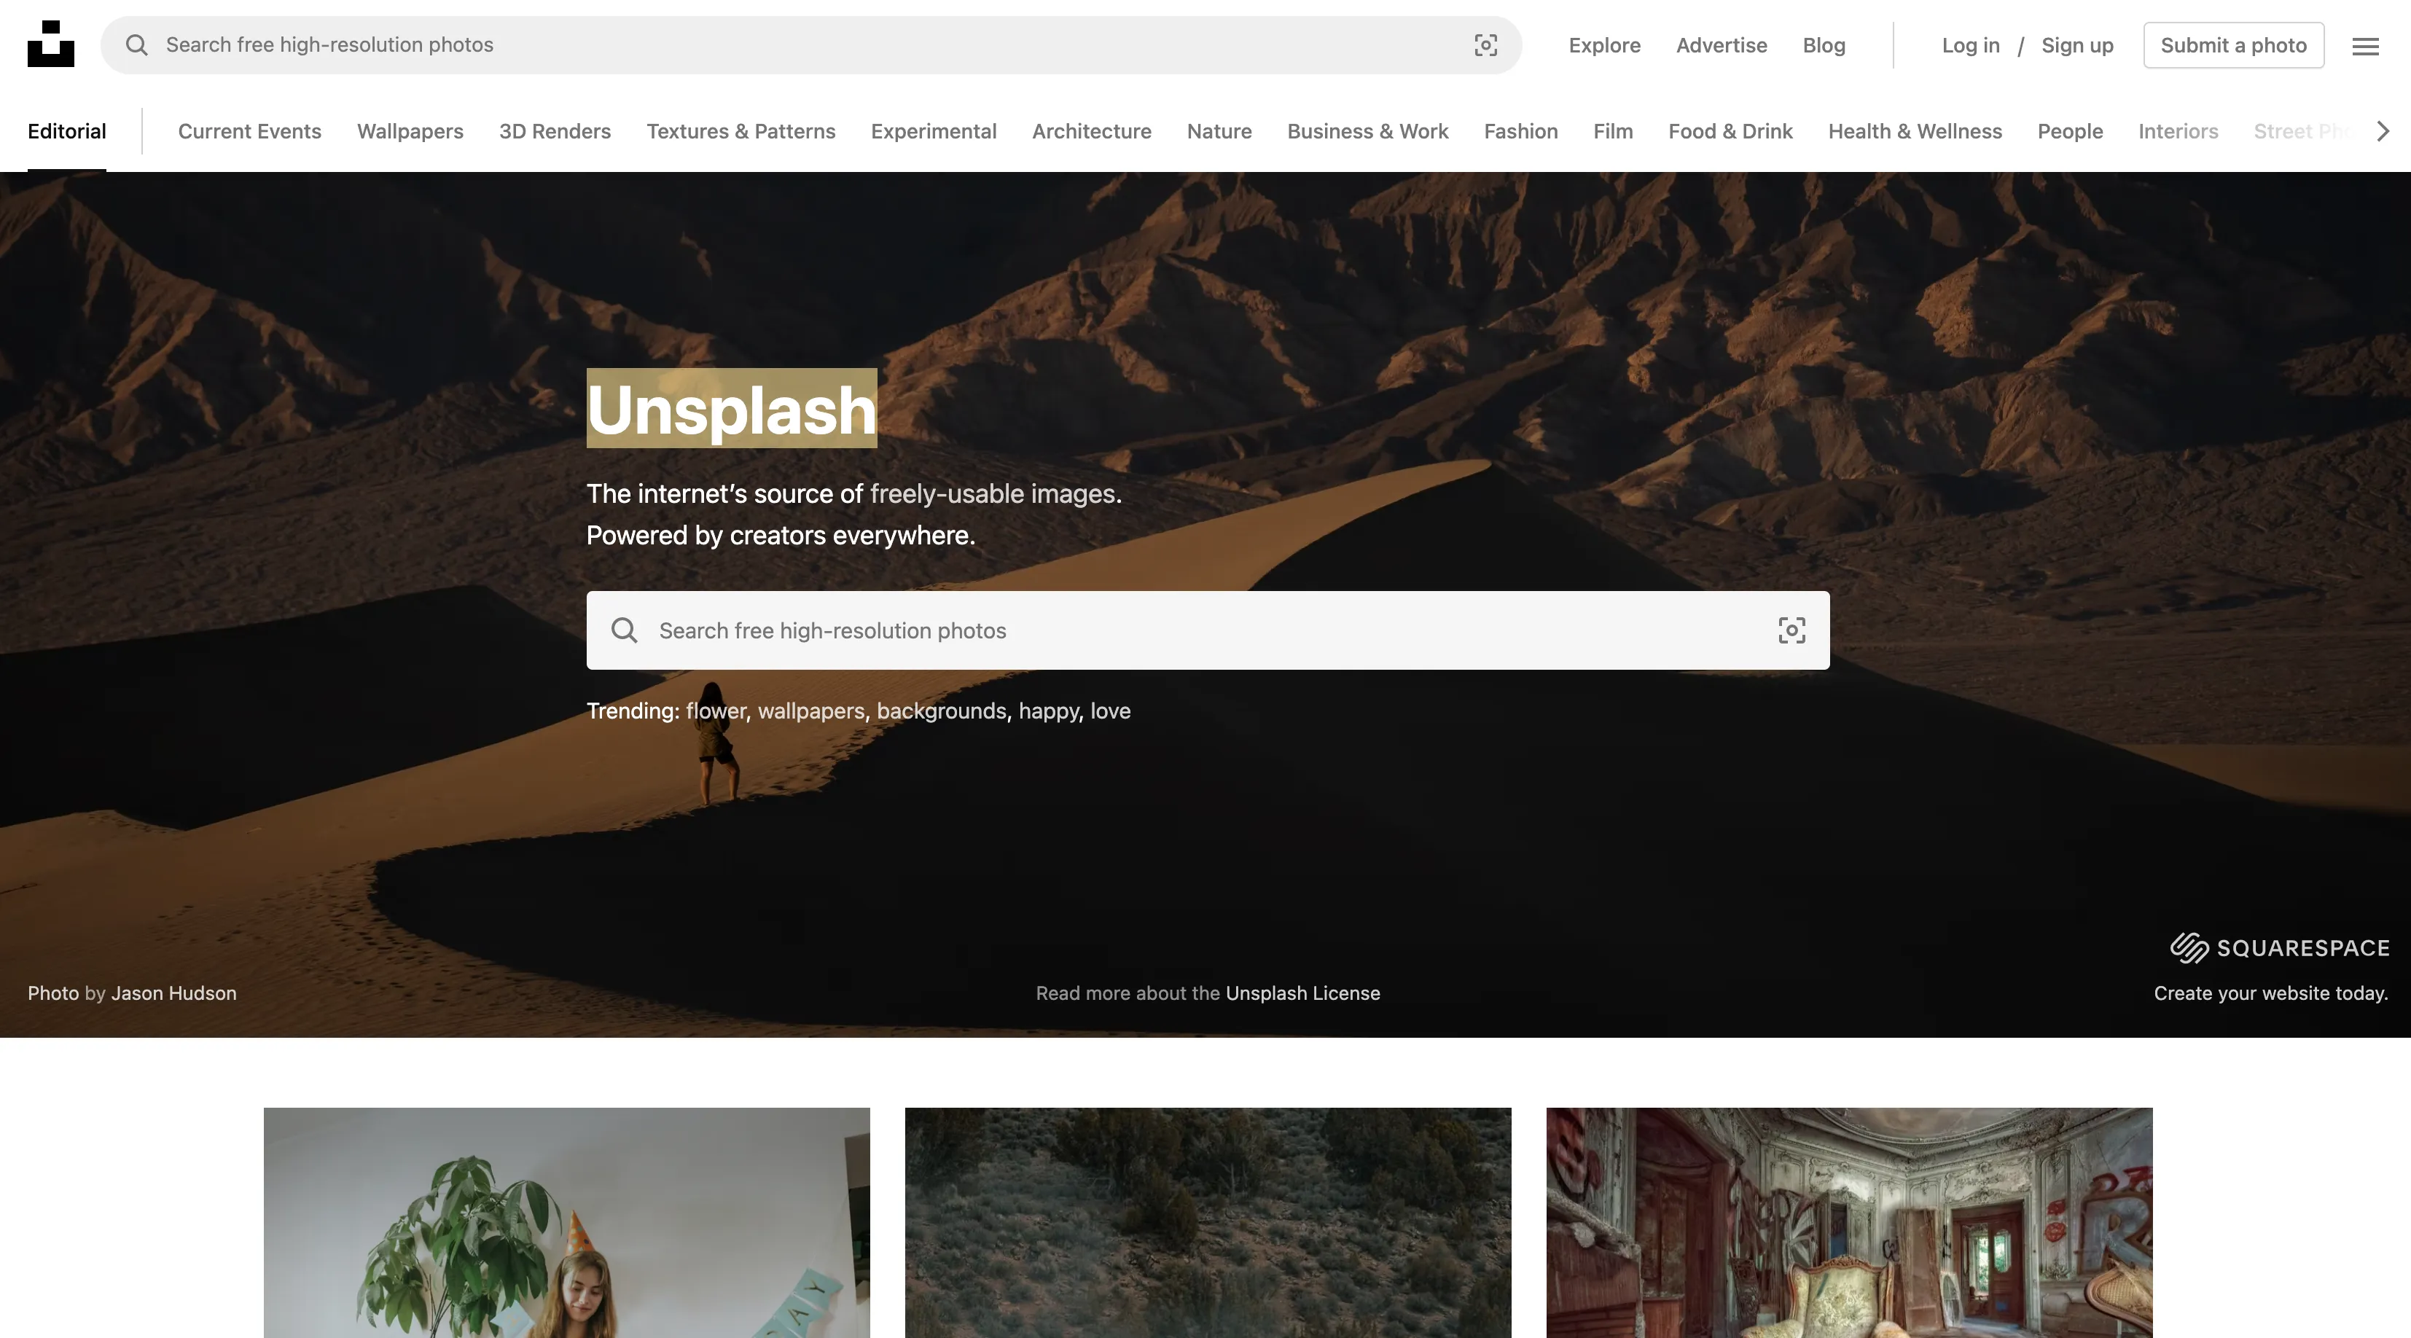Click the Advertise menu item
2411x1338 pixels.
pyautogui.click(x=1722, y=44)
